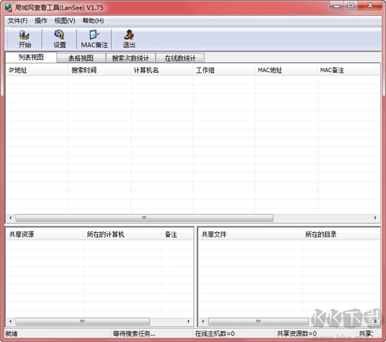Click shared files pane scrollbar thumb
Screen dimensions: 386x342
(x=258, y=321)
